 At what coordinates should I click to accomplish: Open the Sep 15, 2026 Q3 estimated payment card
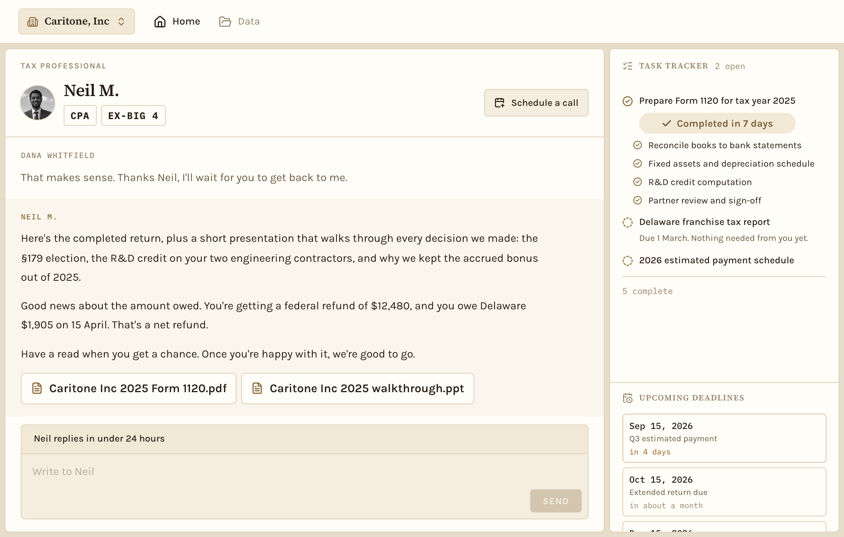[724, 438]
